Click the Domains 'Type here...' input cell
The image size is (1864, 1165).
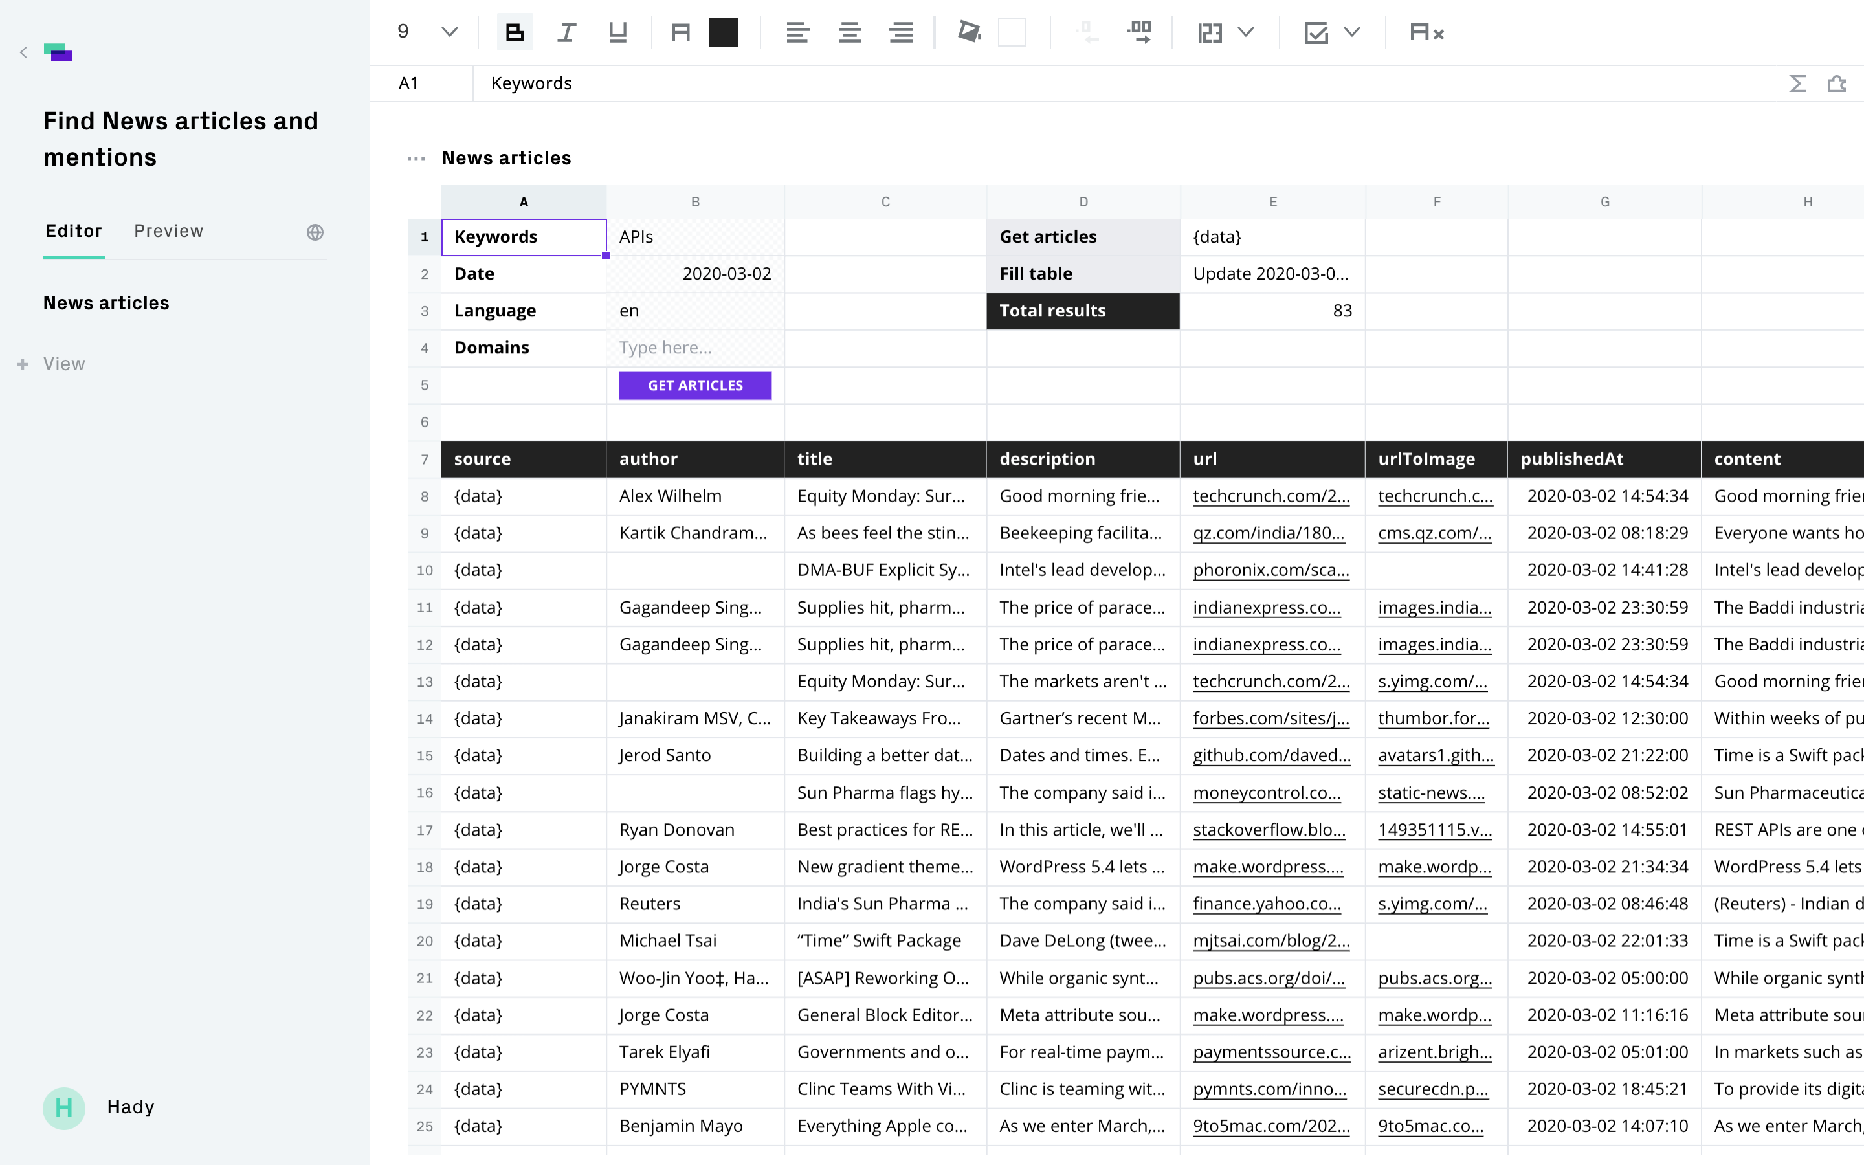pyautogui.click(x=694, y=348)
